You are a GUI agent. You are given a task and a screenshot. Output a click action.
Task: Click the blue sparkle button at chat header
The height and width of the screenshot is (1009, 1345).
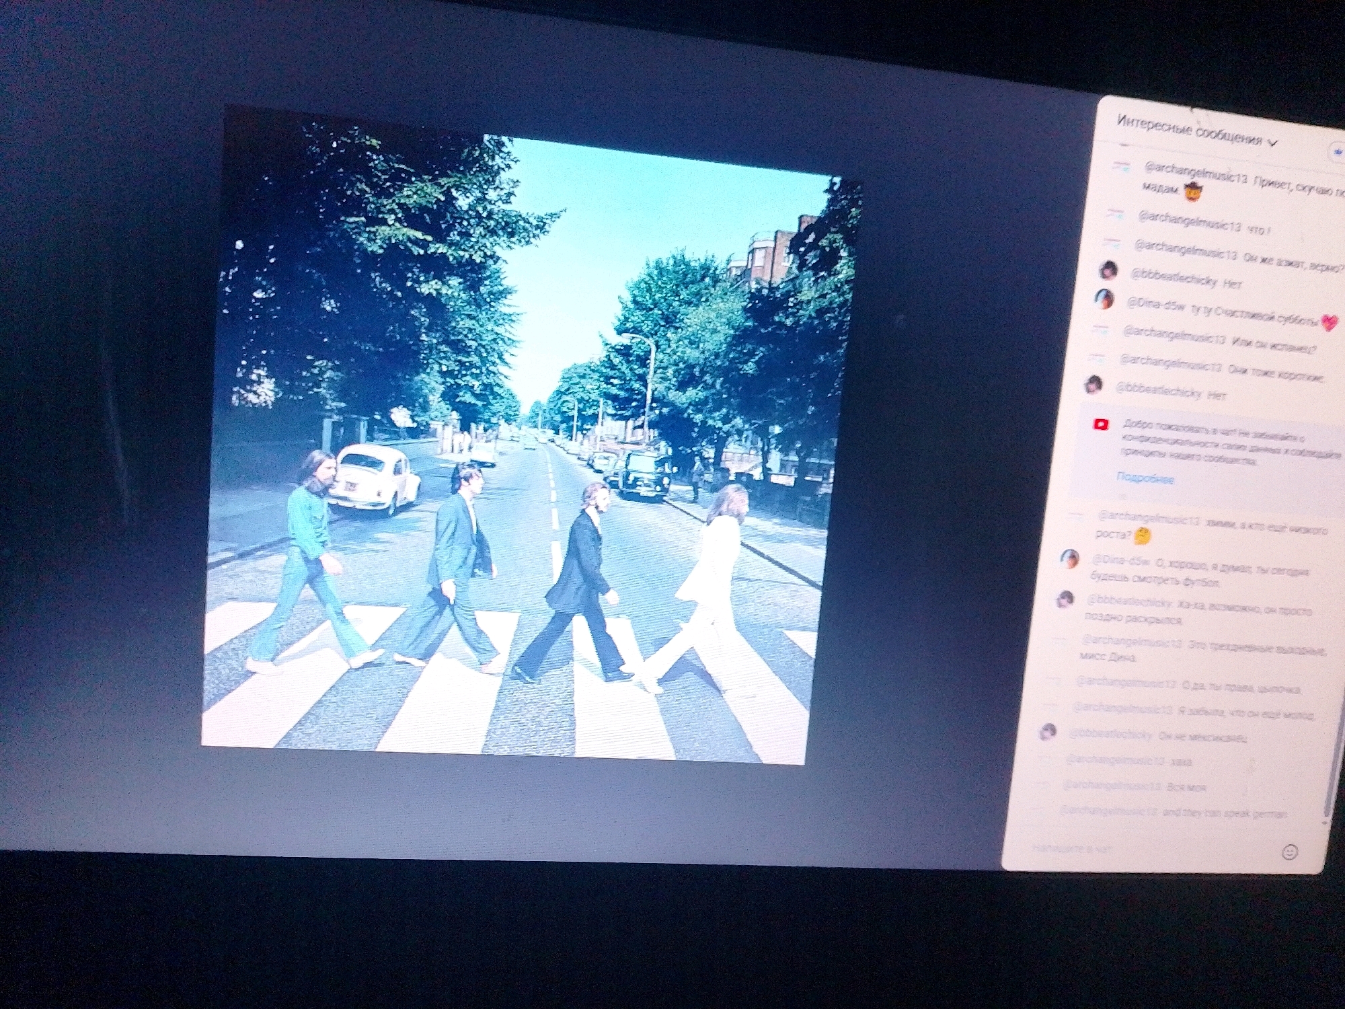point(1338,152)
